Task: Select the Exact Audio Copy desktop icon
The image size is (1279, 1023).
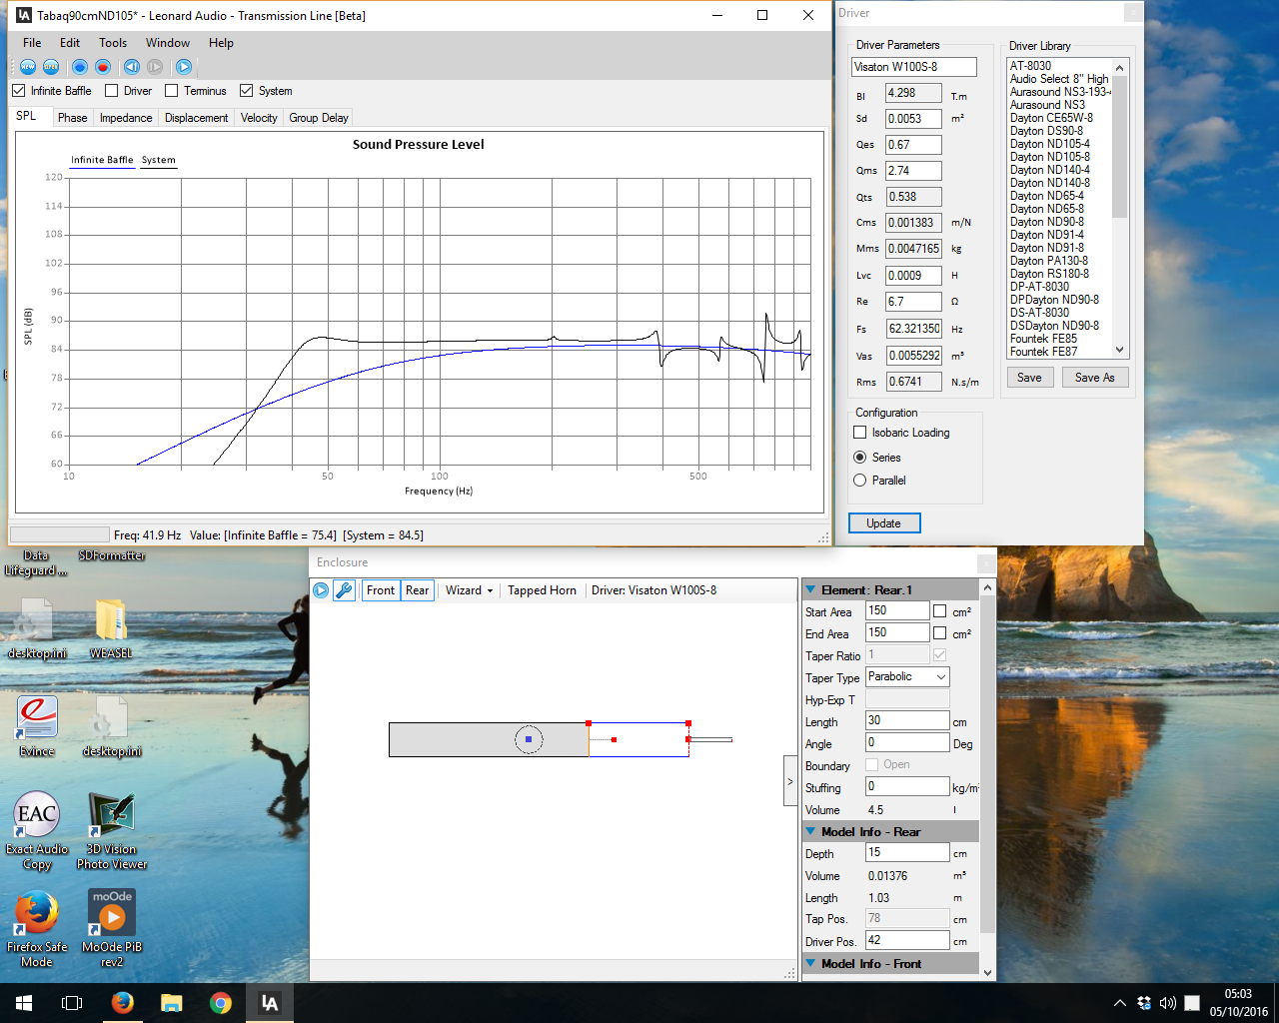Action: click(37, 831)
